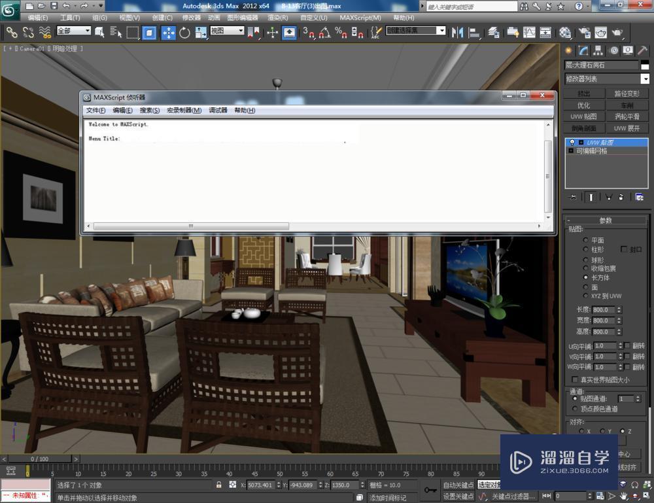Open the Motion command panel tab
The width and height of the screenshot is (654, 503).
[x=613, y=50]
